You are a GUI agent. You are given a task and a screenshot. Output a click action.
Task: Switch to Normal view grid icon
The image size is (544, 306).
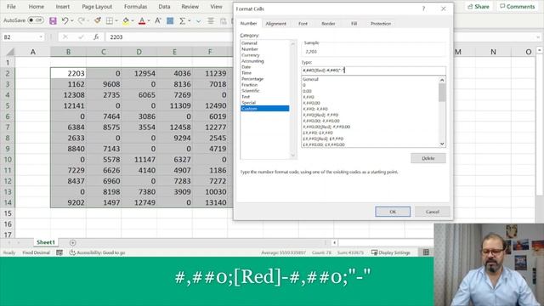426,252
